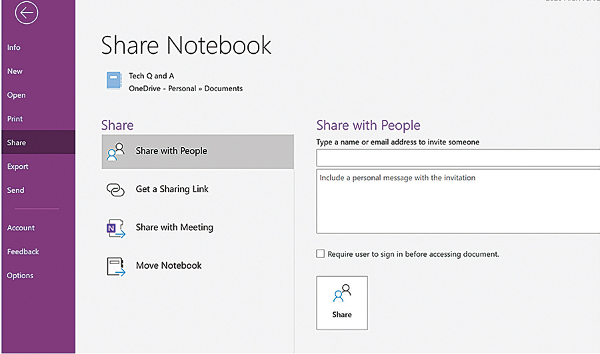Open the Info menu item
The width and height of the screenshot is (600, 354).
14,47
